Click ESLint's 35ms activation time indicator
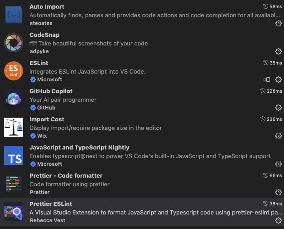The image size is (284, 229). pyautogui.click(x=272, y=63)
